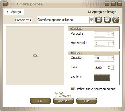The height and width of the screenshot is (111, 125).
Task: Decrease the Opacité value
Action: coord(109,59)
